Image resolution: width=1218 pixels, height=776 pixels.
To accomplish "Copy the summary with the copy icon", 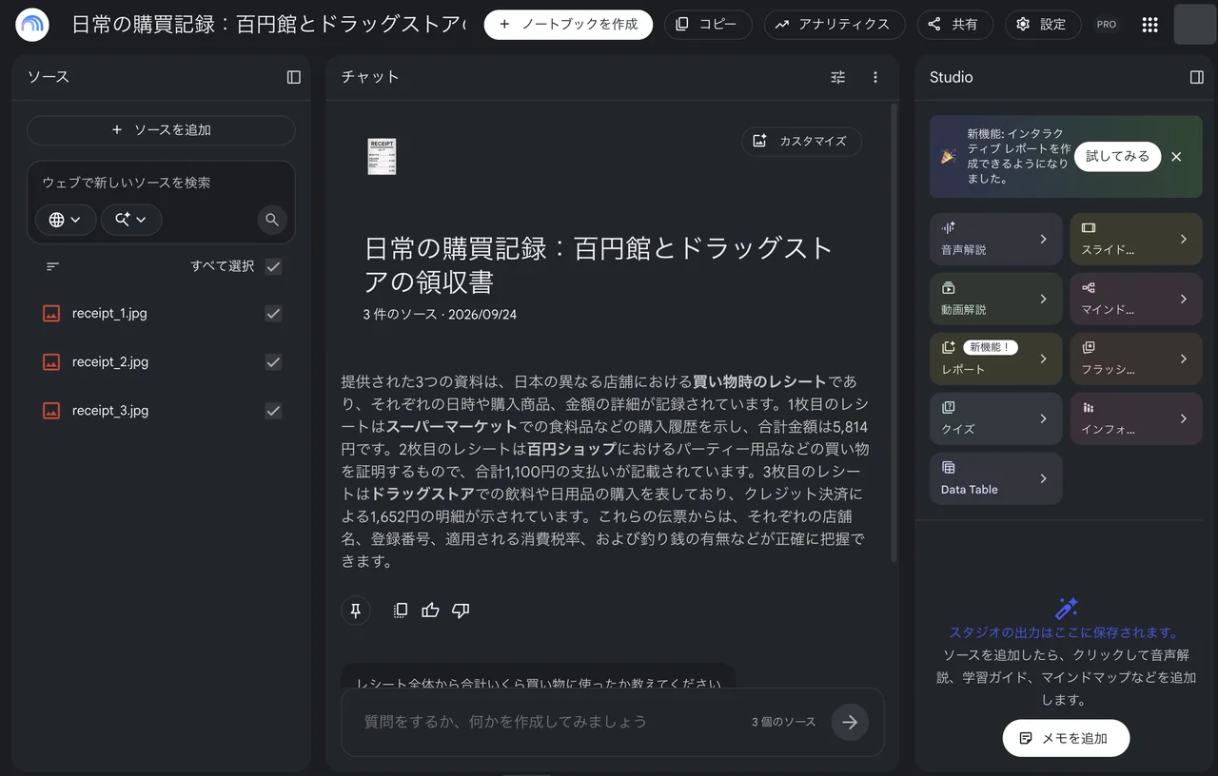I will (x=401, y=611).
